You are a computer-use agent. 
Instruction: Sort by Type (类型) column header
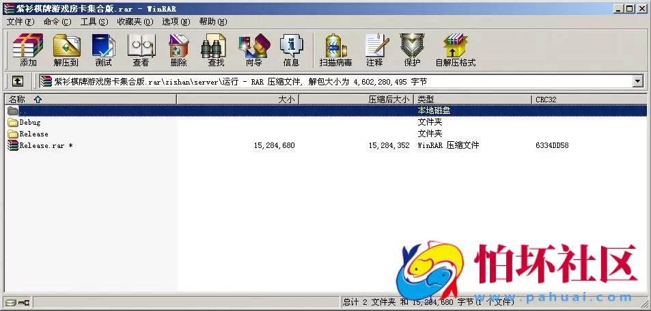[473, 100]
